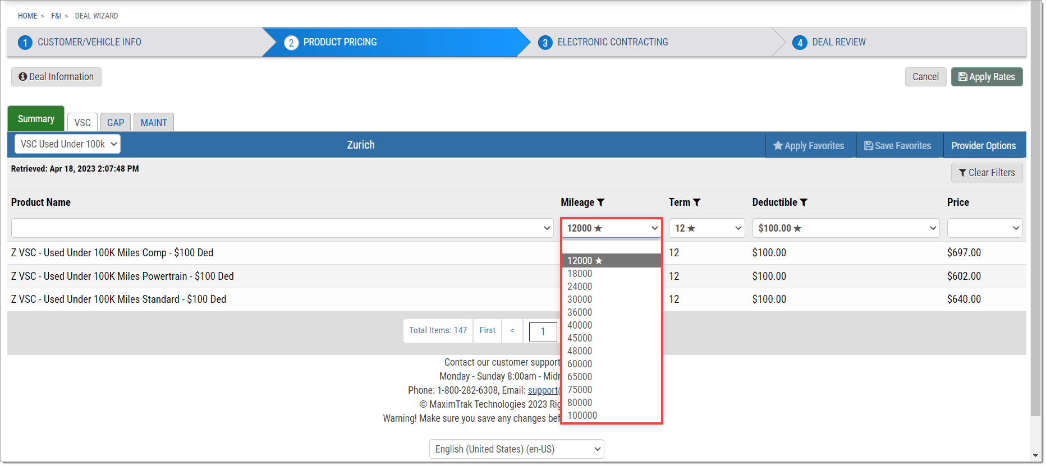
Task: Click Price column header
Action: pos(958,202)
